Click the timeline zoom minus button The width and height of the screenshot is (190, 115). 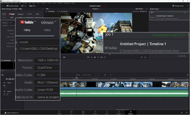(x=98, y=75)
